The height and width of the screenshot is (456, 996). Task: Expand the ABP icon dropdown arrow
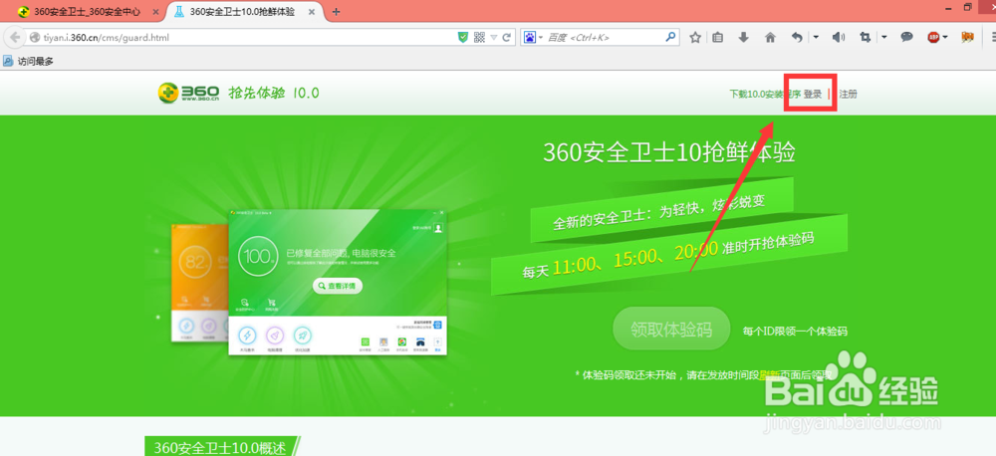coord(946,38)
